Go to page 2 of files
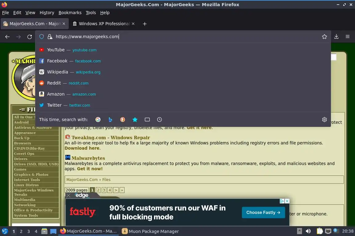The height and width of the screenshot is (236, 355). click(98, 190)
